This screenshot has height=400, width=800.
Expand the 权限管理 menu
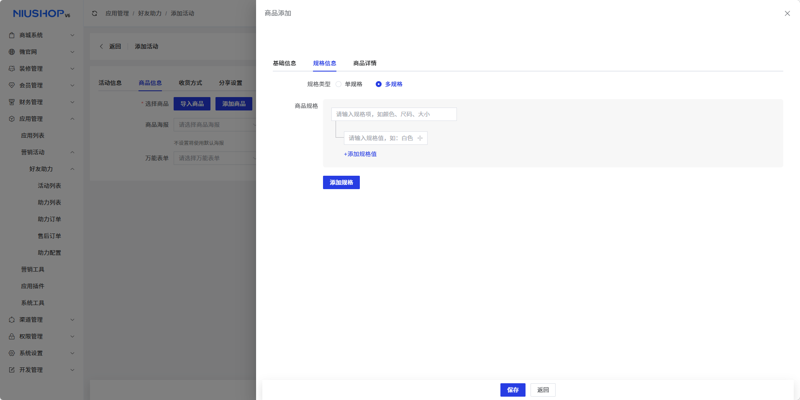(x=72, y=336)
